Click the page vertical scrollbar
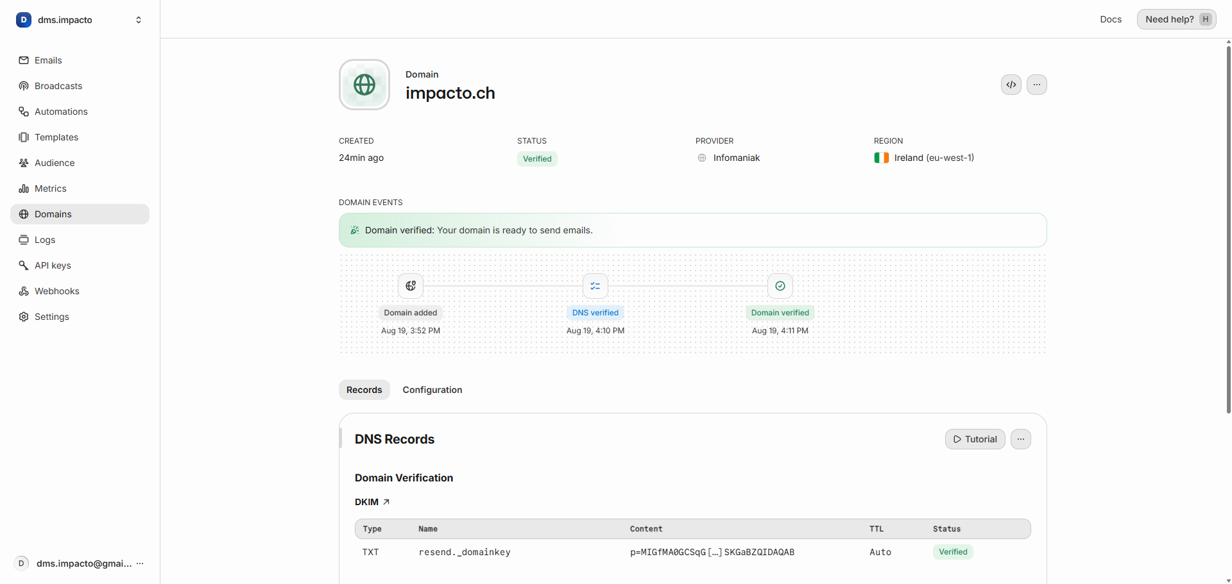Screen dimensions: 1232x584 [x=1228, y=229]
